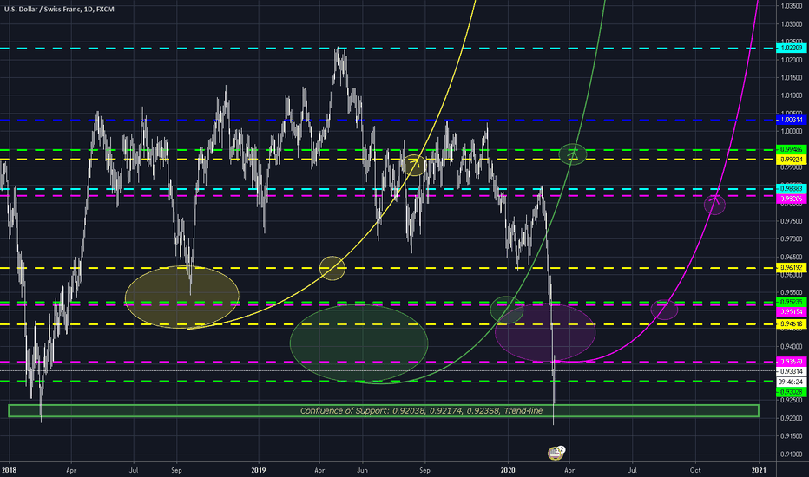
Task: Click the US flag economic event icon
Action: tap(556, 454)
